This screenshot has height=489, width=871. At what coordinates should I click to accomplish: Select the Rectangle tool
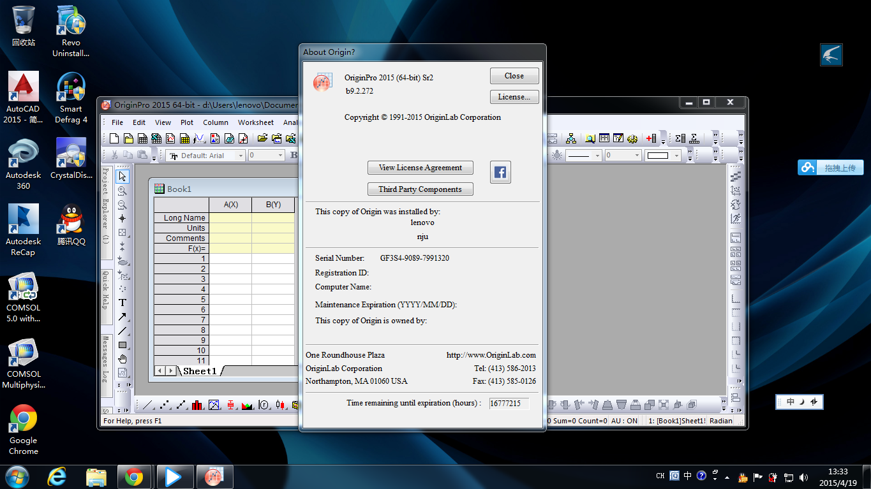(123, 345)
